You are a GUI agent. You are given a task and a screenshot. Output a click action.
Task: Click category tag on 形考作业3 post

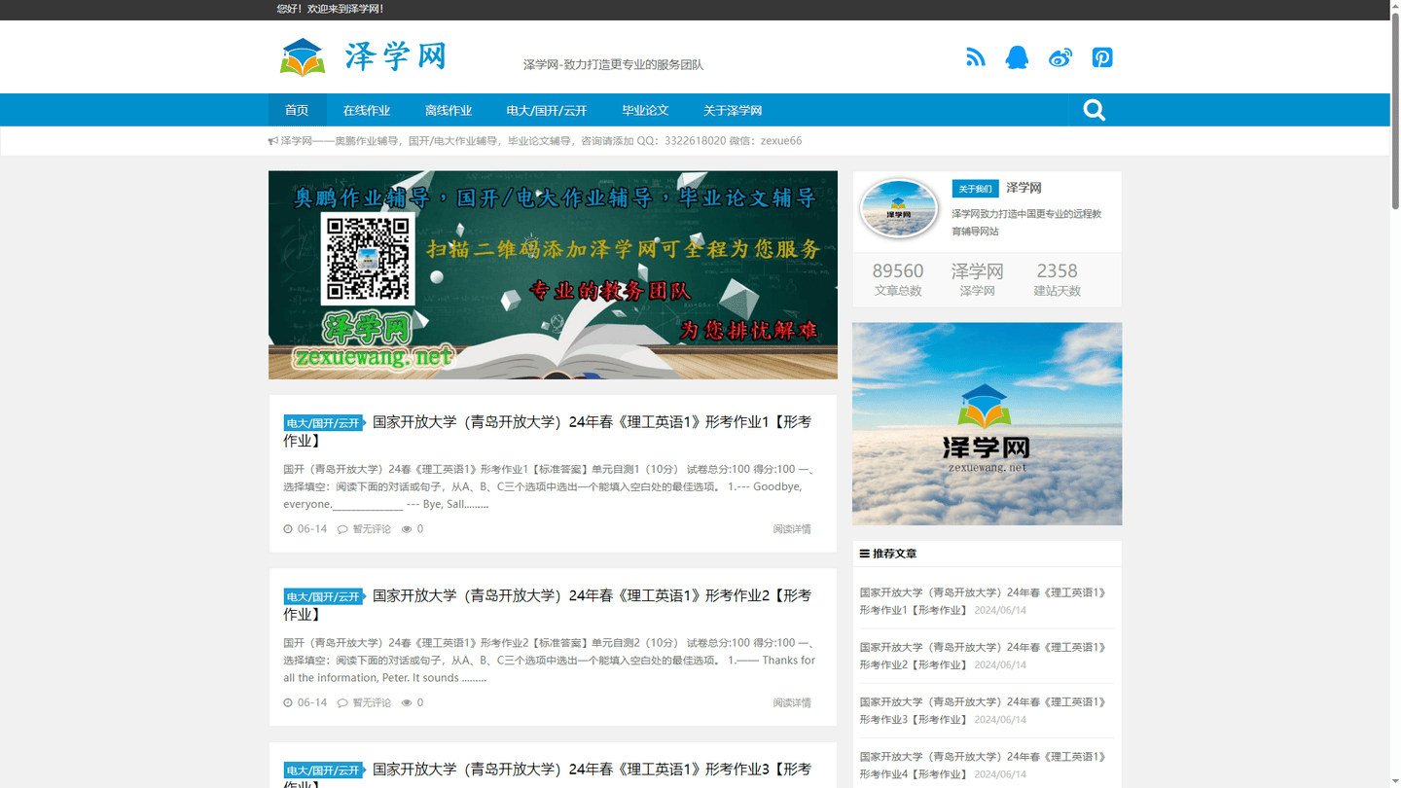[x=323, y=770]
